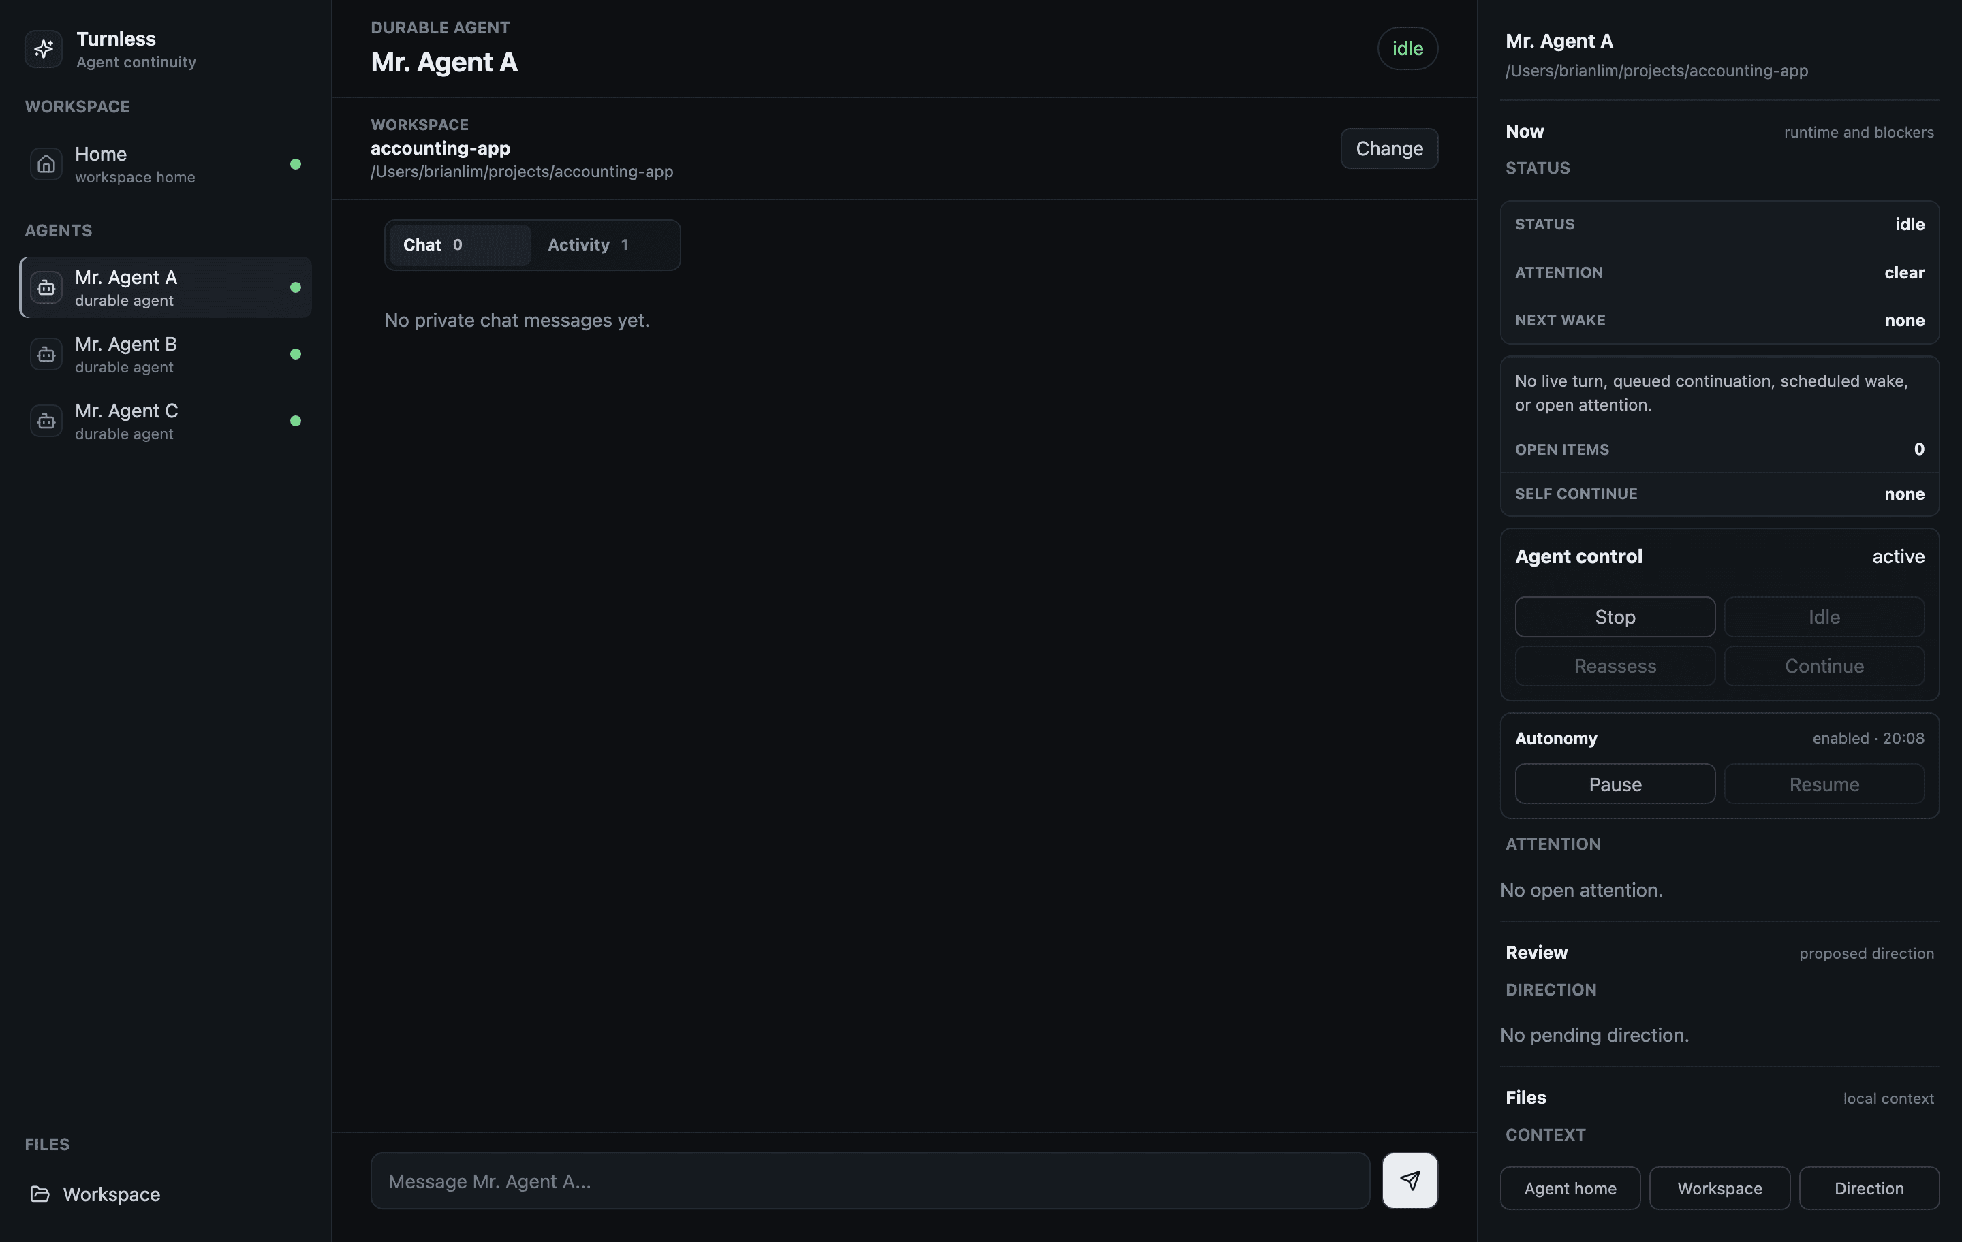Open Agent home context file

point(1570,1188)
